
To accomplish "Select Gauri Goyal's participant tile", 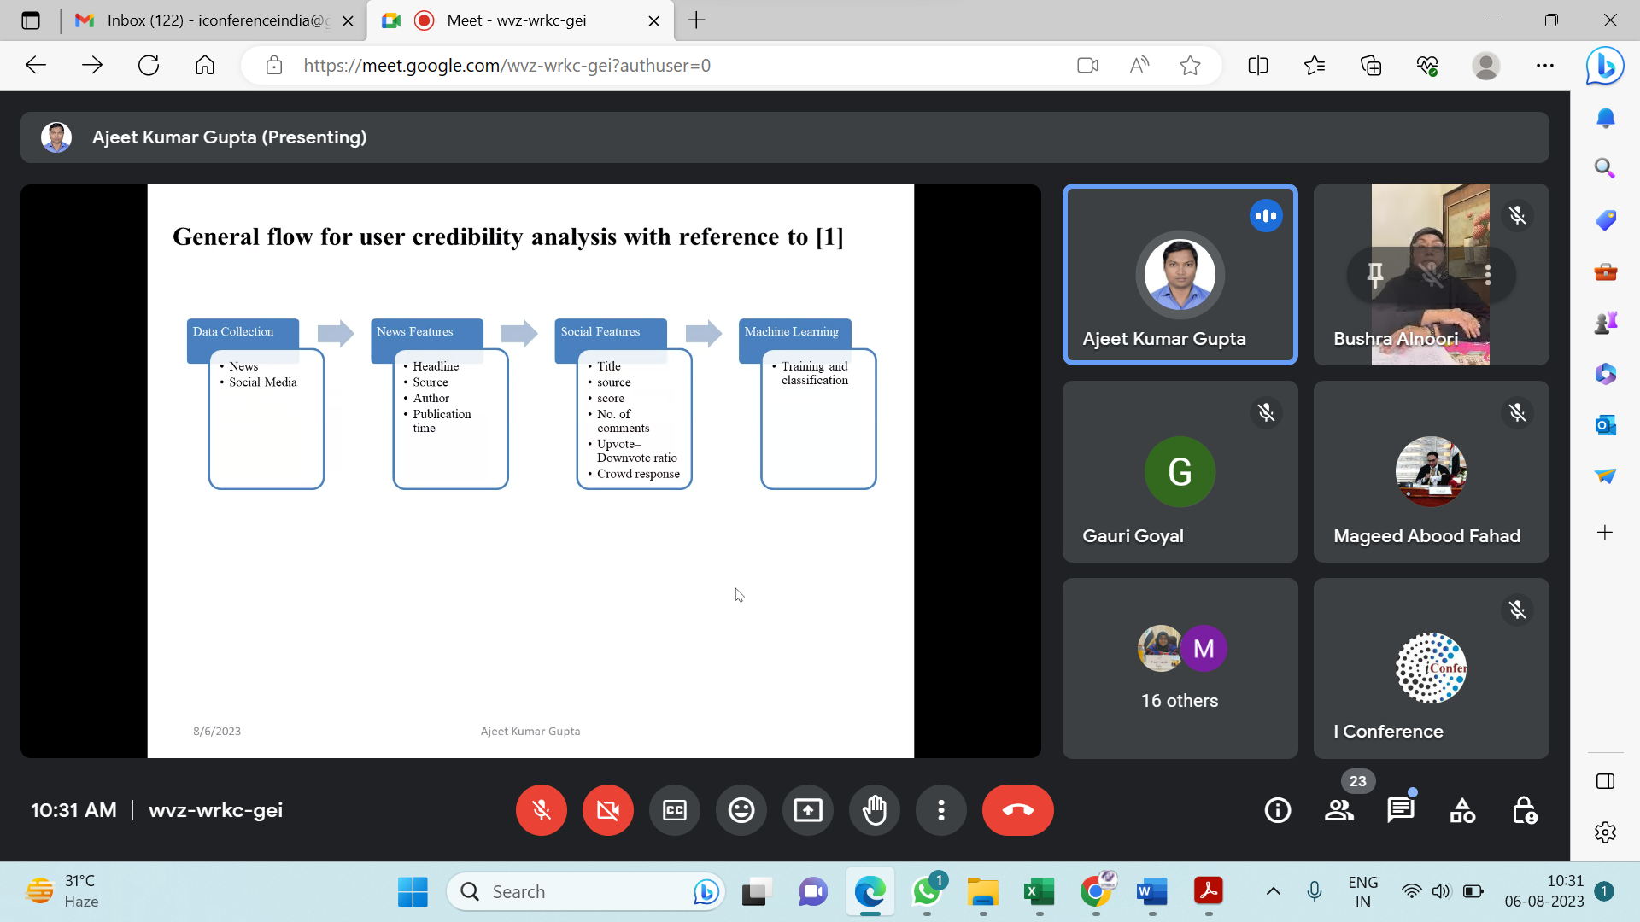I will (x=1180, y=471).
